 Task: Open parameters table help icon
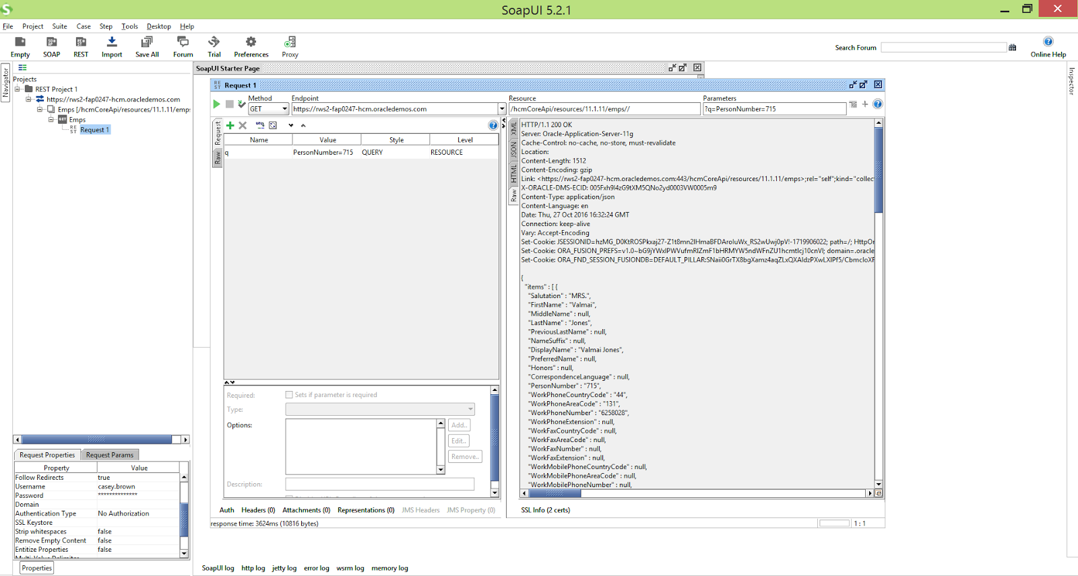(x=493, y=125)
